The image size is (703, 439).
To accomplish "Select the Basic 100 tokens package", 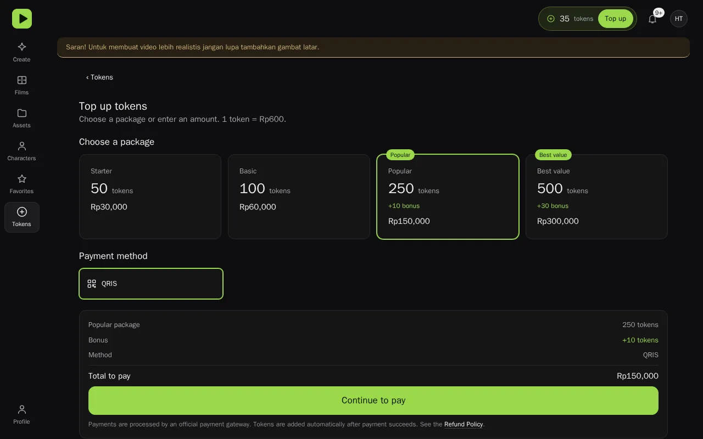I will click(x=299, y=196).
